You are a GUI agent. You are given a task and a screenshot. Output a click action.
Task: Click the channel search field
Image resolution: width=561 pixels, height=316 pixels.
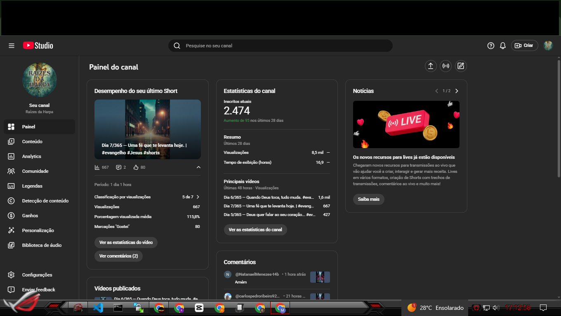point(280,46)
